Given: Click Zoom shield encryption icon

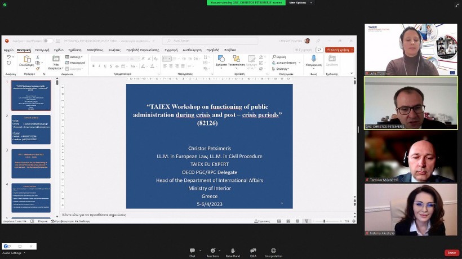Looking at the screenshot, I should [x=5, y=5].
